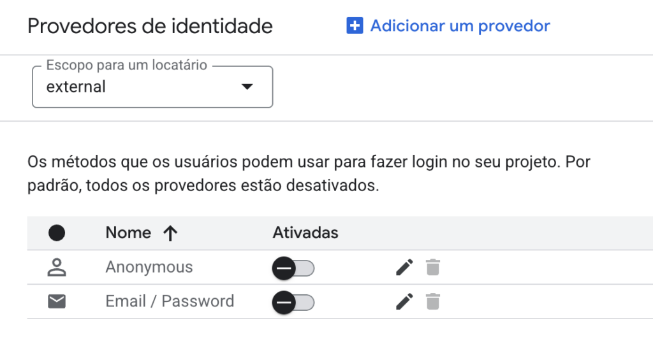Enable the Email / Password provider toggle
Viewport: 653px width, 351px height.
(x=293, y=303)
